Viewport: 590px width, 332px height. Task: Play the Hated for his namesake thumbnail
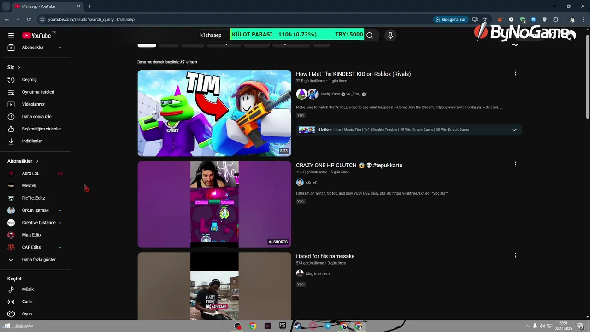pyautogui.click(x=214, y=286)
